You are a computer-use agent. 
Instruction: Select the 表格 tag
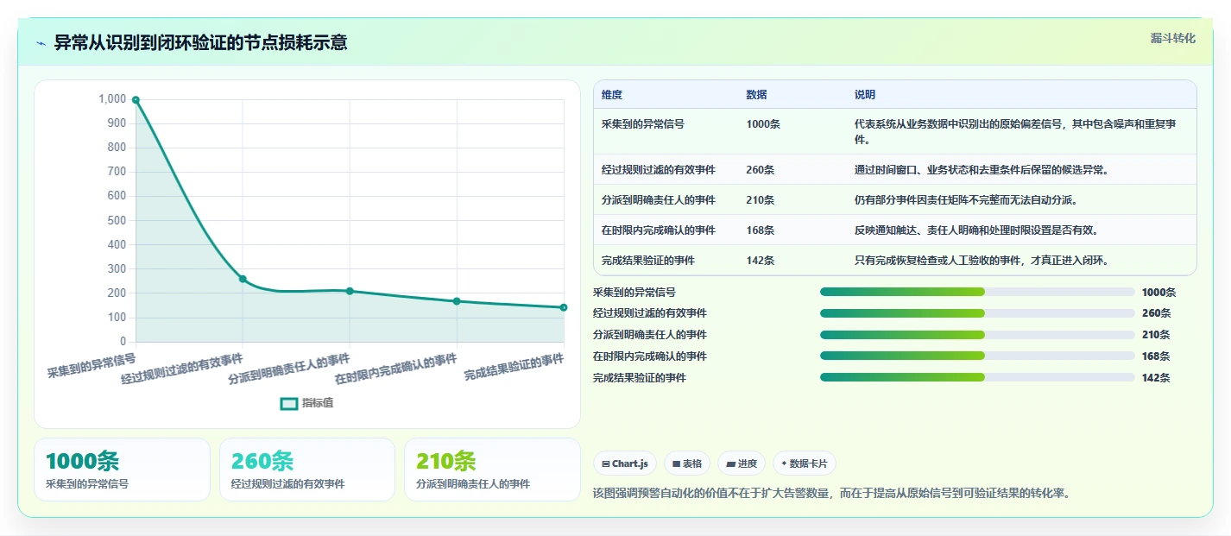(x=687, y=463)
